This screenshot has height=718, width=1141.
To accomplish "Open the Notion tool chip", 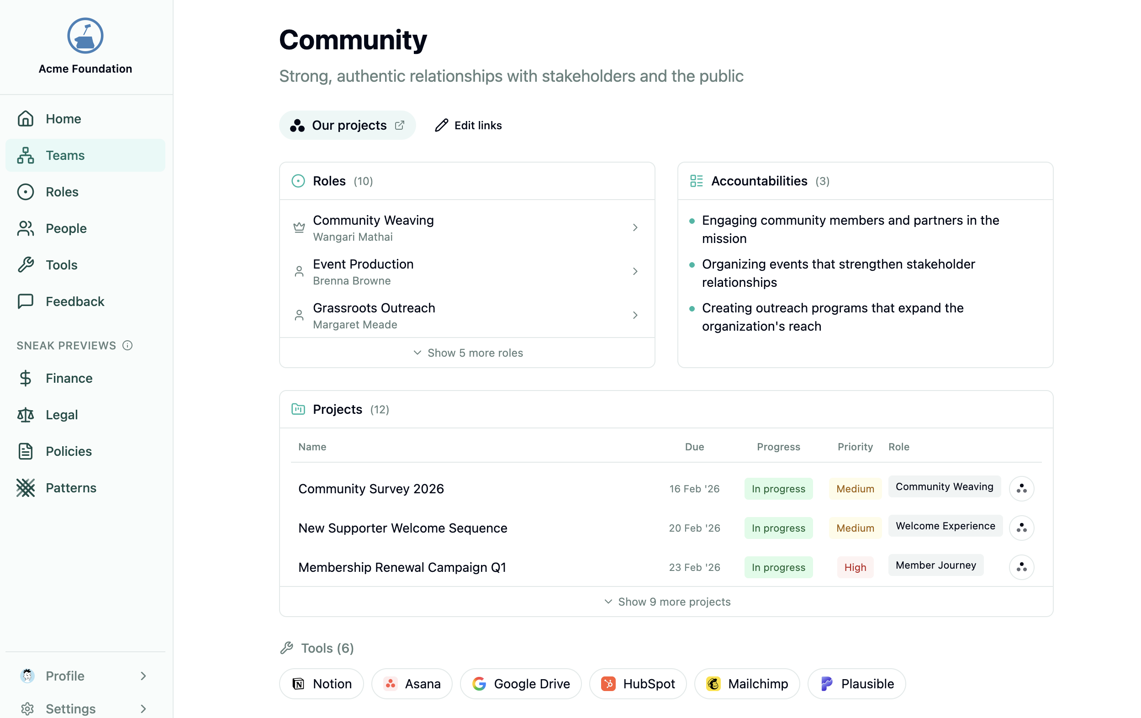I will coord(321,683).
